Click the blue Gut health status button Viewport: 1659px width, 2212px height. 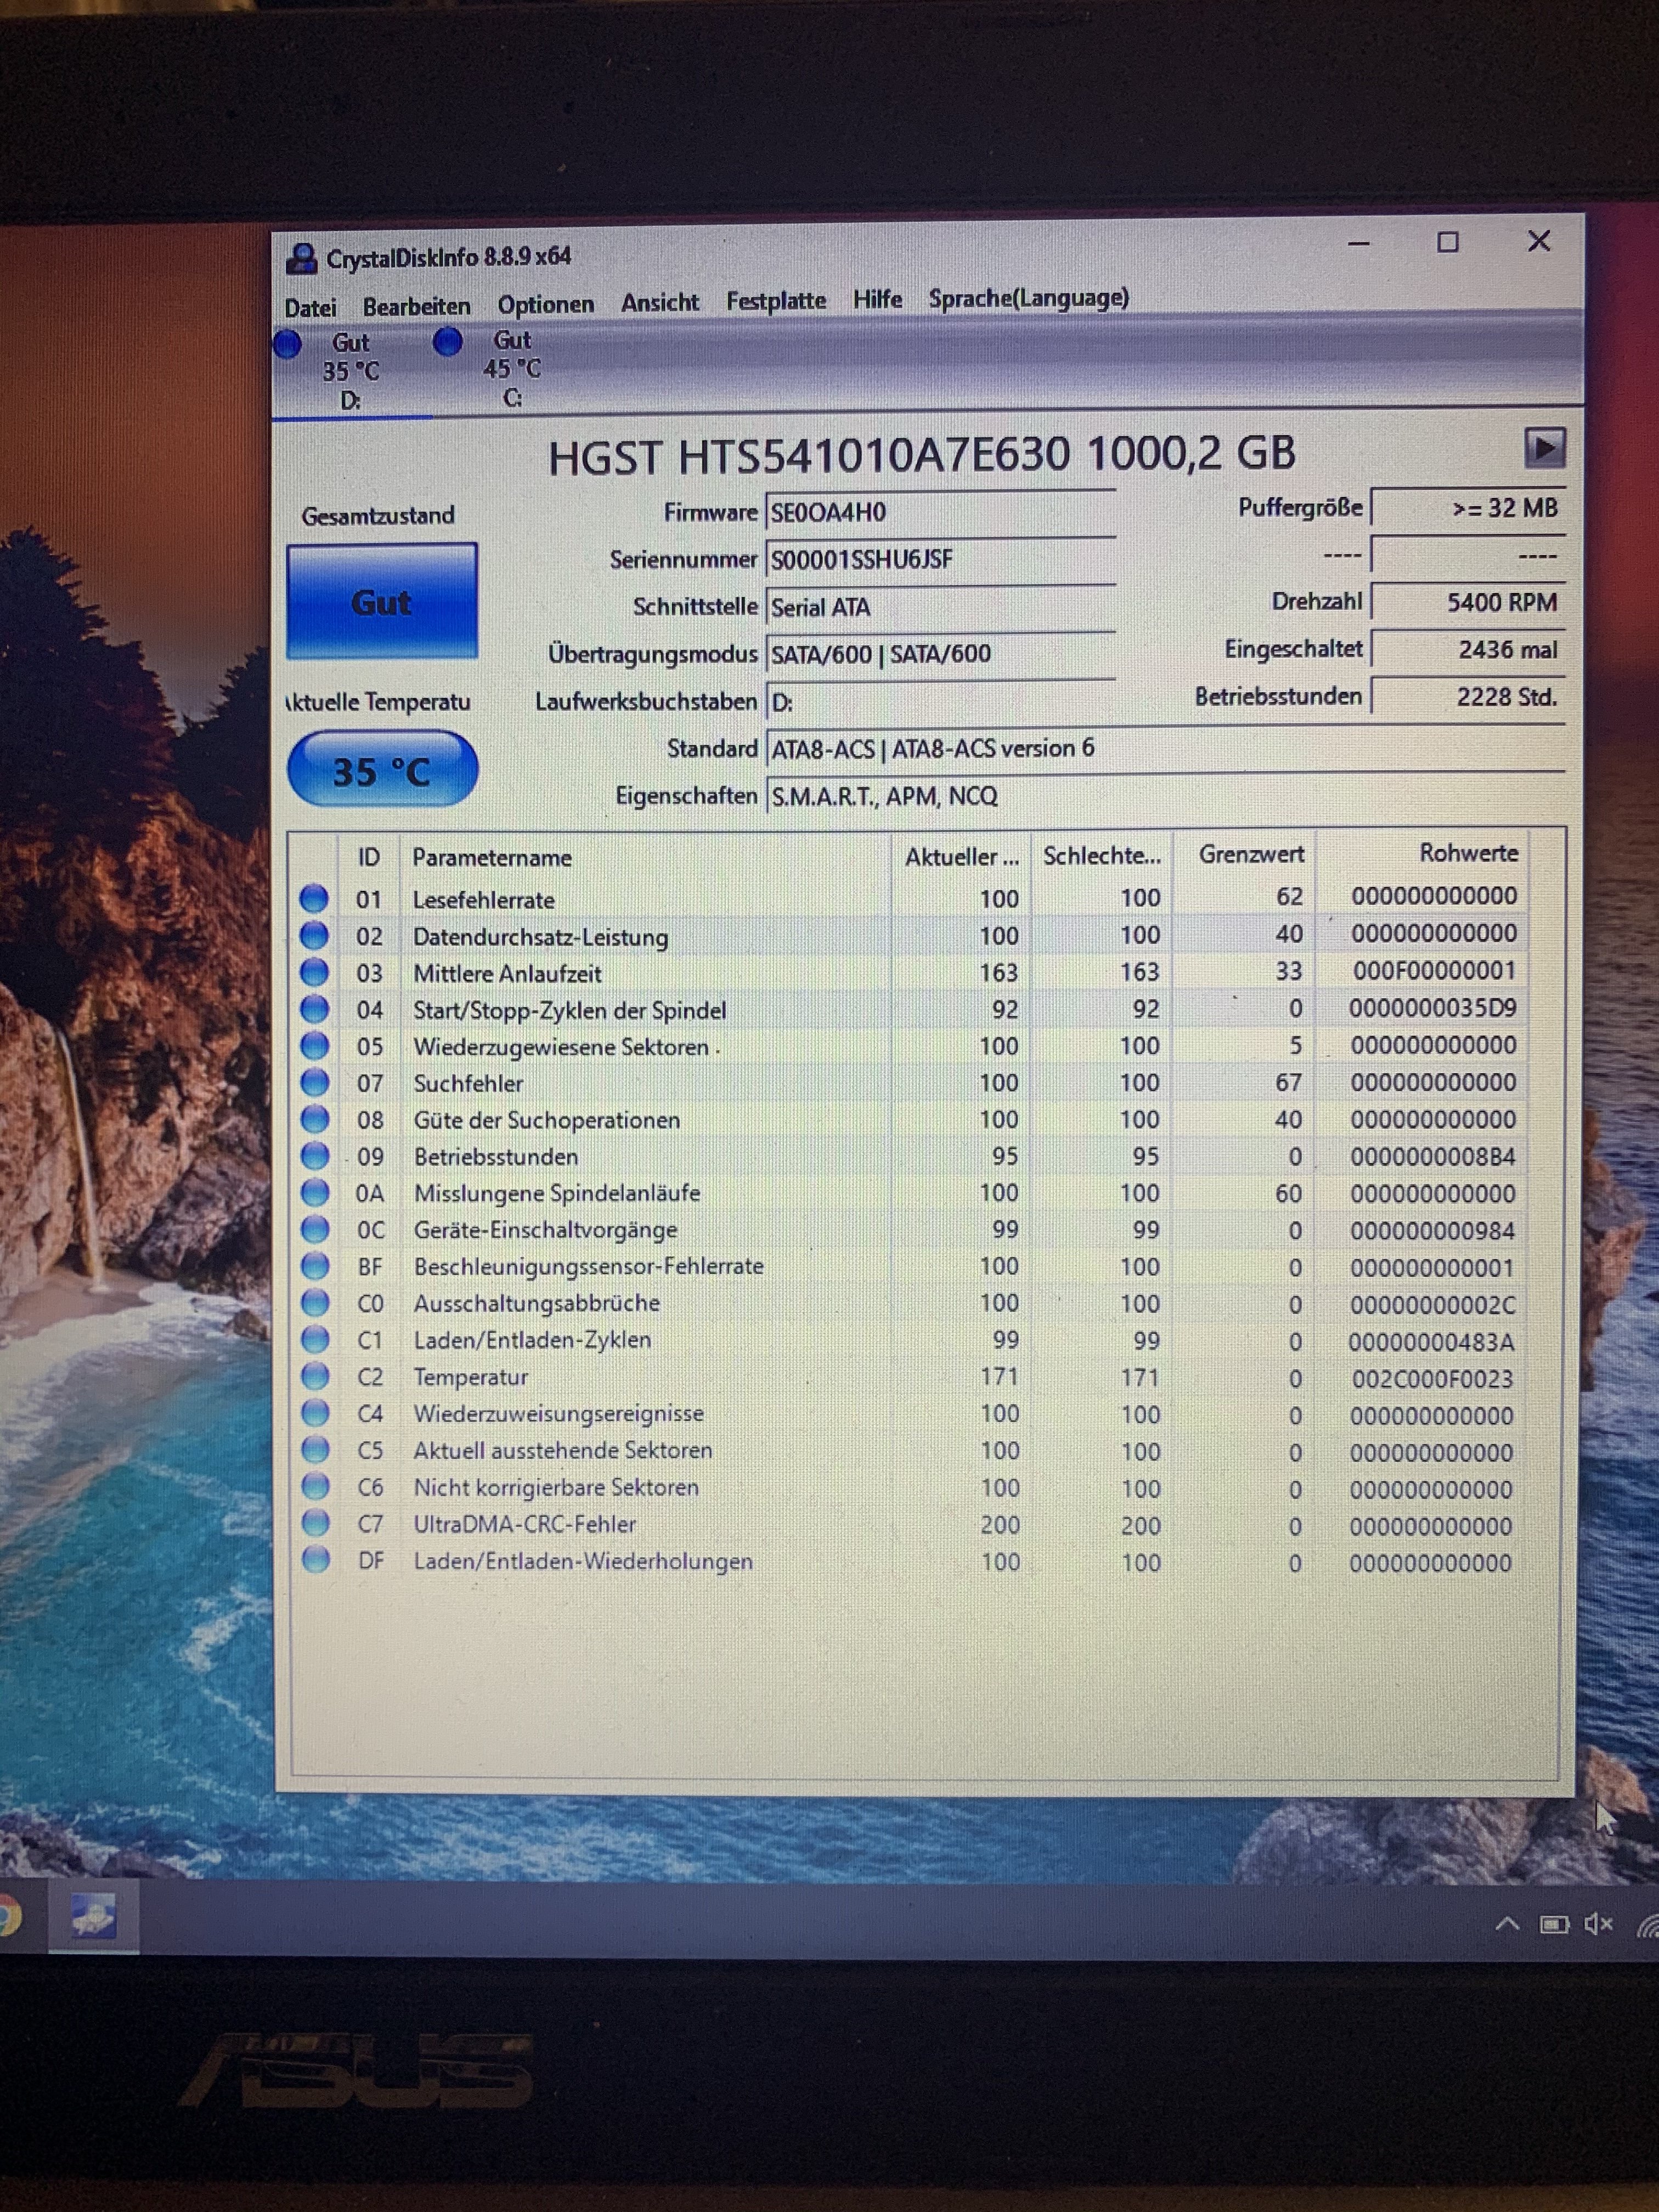(x=381, y=602)
